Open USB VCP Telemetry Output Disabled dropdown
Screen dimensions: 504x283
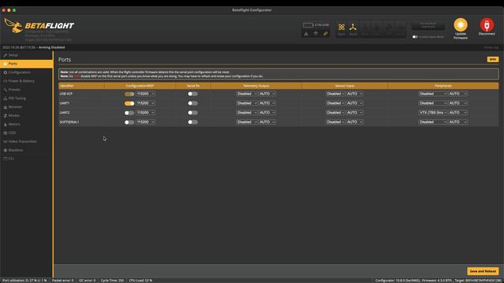click(246, 94)
